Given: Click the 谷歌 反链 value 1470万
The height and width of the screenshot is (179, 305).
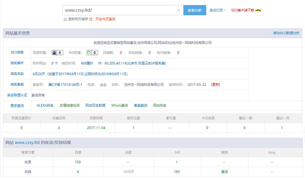Looking at the screenshot, I should 128,172.
